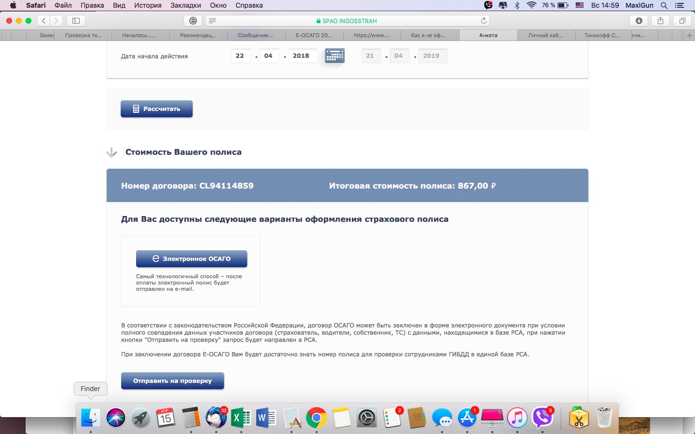695x434 pixels.
Task: Open the calendar date picker icon
Action: [x=334, y=56]
